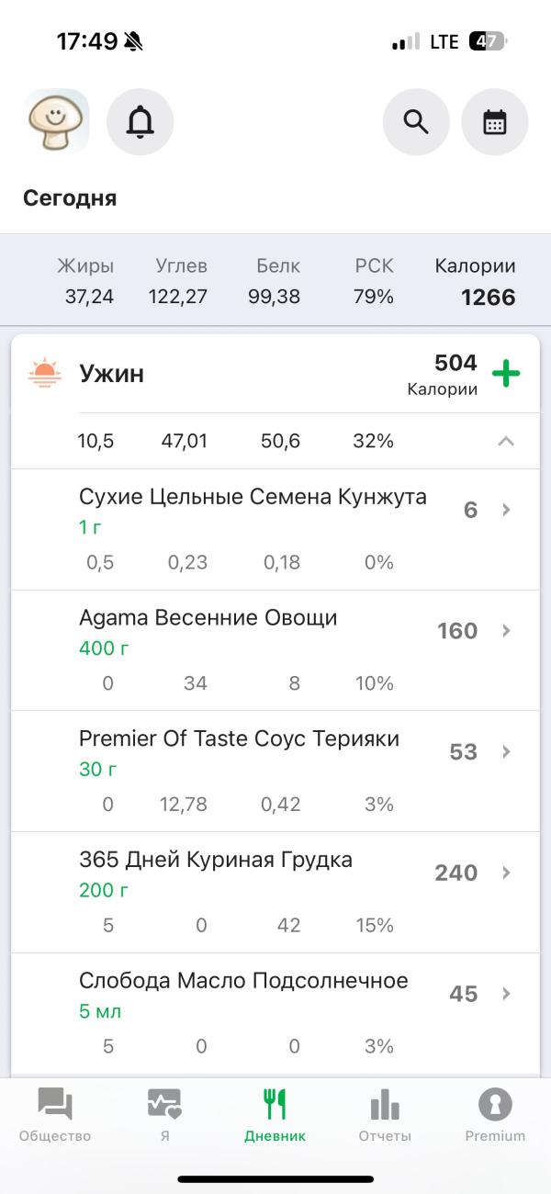
Task: Tap the sunset icon beside Ужин
Action: pos(44,373)
